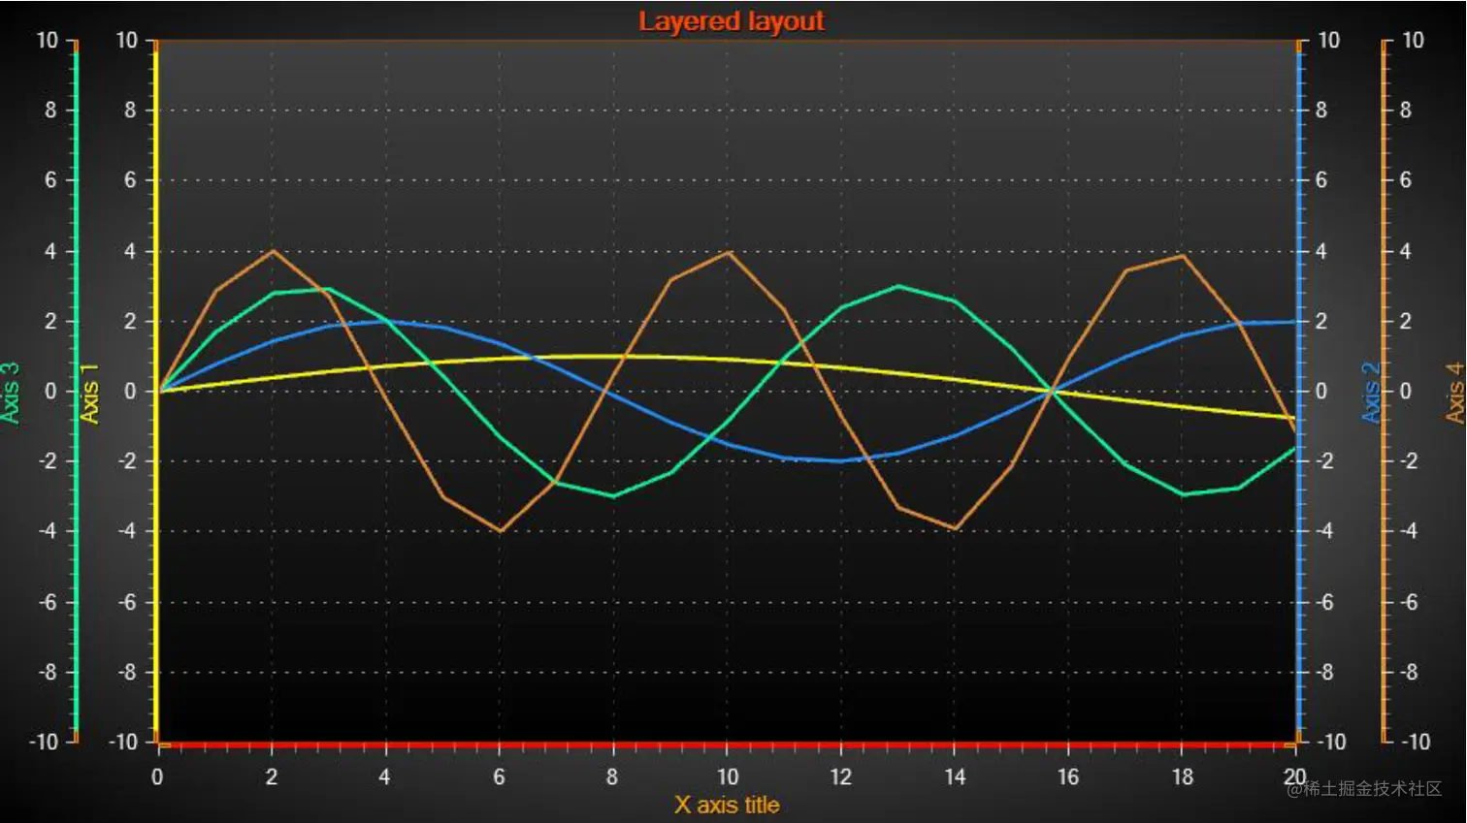Click the "2" tick label on Axis 4
This screenshot has width=1467, height=823.
point(1405,322)
